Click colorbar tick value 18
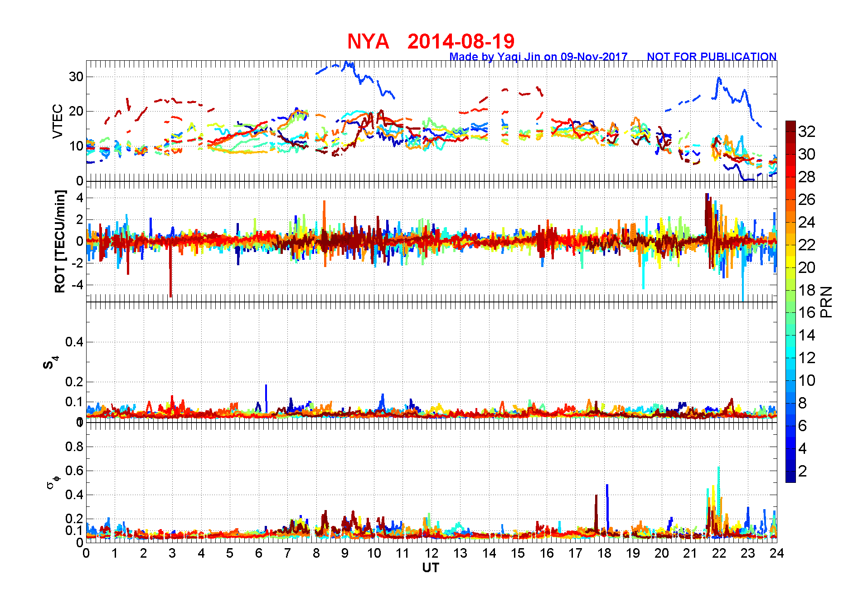 click(807, 290)
